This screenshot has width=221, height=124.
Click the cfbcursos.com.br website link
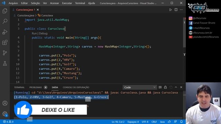point(200,33)
